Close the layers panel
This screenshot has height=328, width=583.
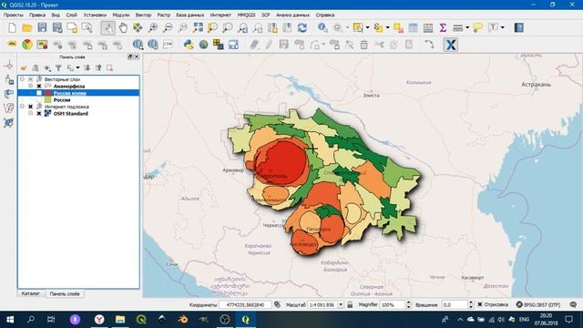(137, 56)
